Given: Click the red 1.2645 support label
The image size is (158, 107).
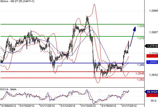Looking at the screenshot, I should tap(140, 73).
